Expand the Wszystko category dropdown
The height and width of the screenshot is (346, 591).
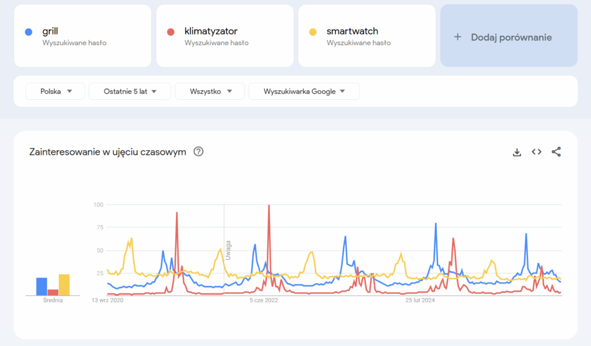tap(210, 91)
